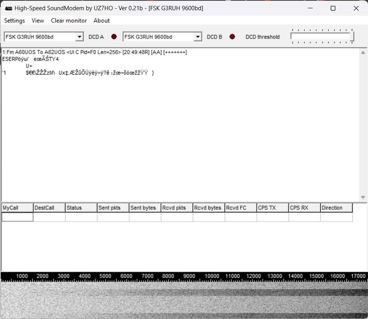The height and width of the screenshot is (319, 368).
Task: Click the SoundModem app icon in title bar
Action: [9, 9]
